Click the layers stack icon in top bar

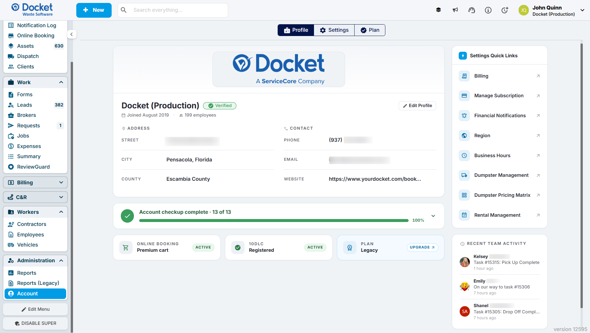(x=438, y=10)
